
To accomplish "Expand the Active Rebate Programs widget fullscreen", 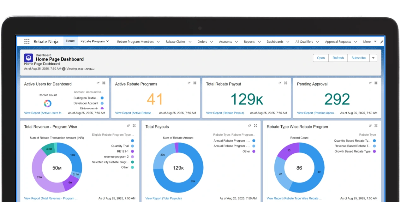I will tap(195, 83).
